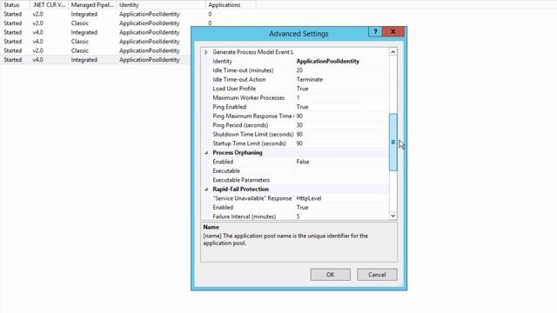Viewport: 557px width, 313px height.
Task: Click the help question mark button
Action: tap(375, 31)
